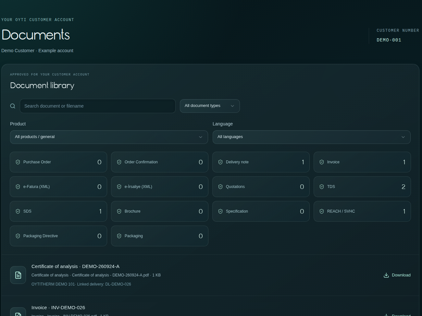Click the search magnifier icon
Image resolution: width=422 pixels, height=316 pixels.
13,106
